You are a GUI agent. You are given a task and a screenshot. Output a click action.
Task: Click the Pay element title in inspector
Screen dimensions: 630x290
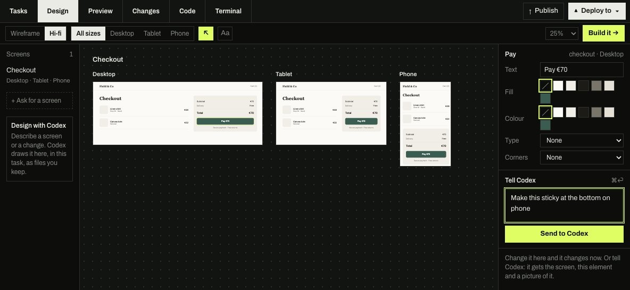(510, 54)
